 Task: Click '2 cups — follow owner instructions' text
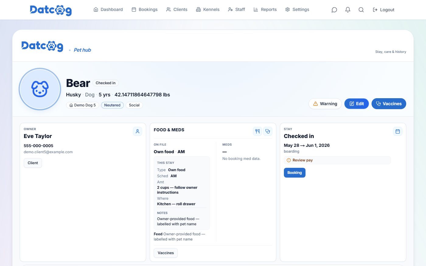[177, 190]
